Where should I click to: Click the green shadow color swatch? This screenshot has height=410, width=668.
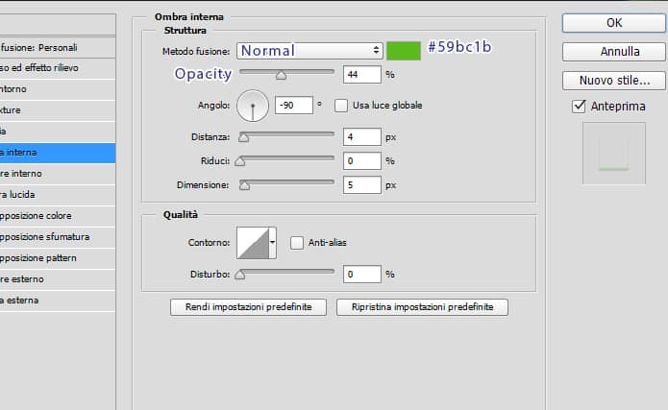click(404, 51)
